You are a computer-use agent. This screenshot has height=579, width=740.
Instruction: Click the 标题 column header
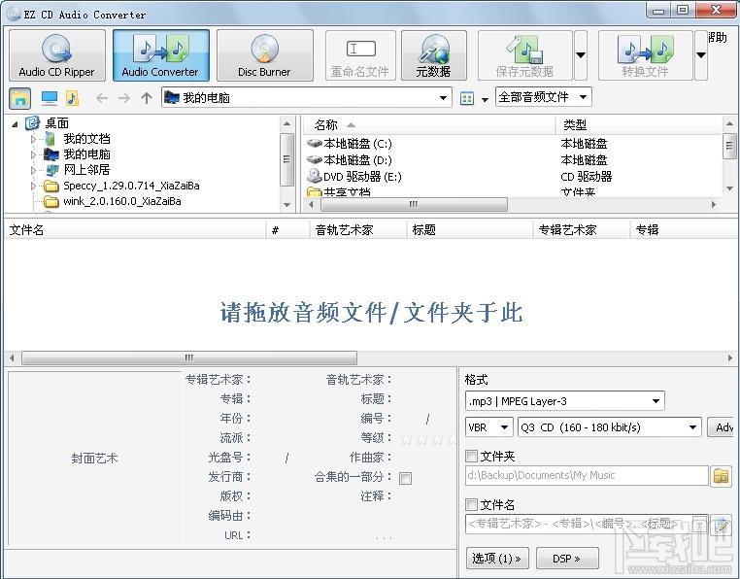(x=470, y=230)
